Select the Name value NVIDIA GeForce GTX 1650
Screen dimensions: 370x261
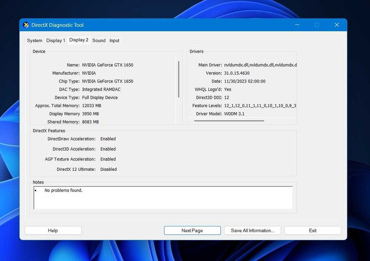108,65
